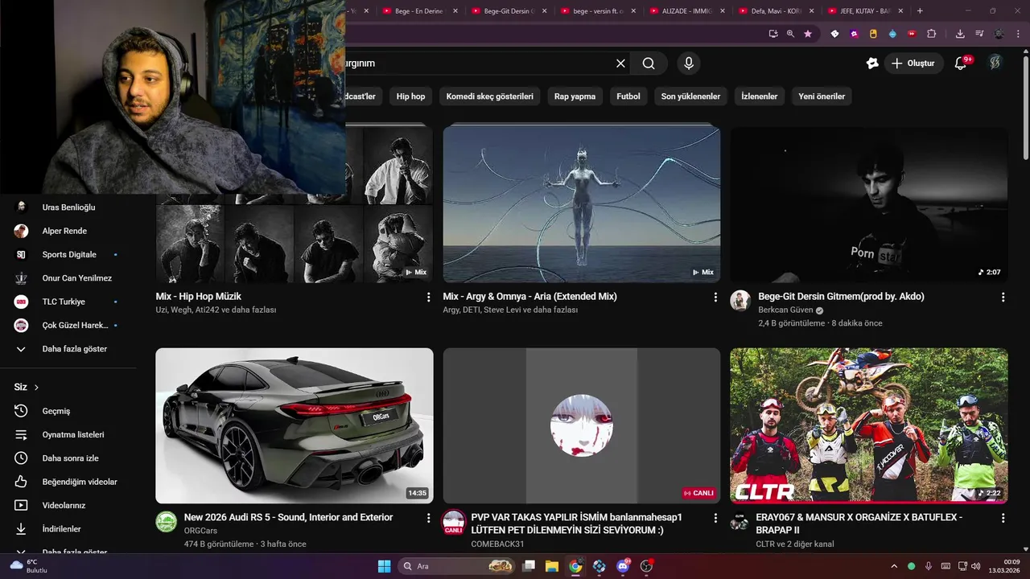1030x579 pixels.
Task: Switch to the Defa, Mavi browser tab
Action: (776, 11)
